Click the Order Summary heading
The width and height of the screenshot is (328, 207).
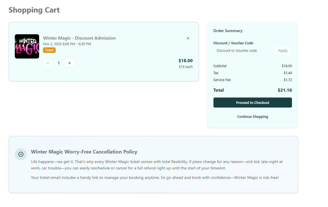click(x=228, y=31)
